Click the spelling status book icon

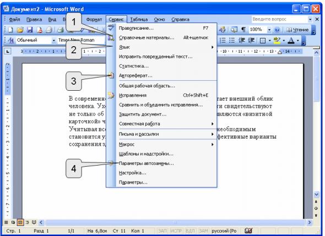click(x=248, y=230)
